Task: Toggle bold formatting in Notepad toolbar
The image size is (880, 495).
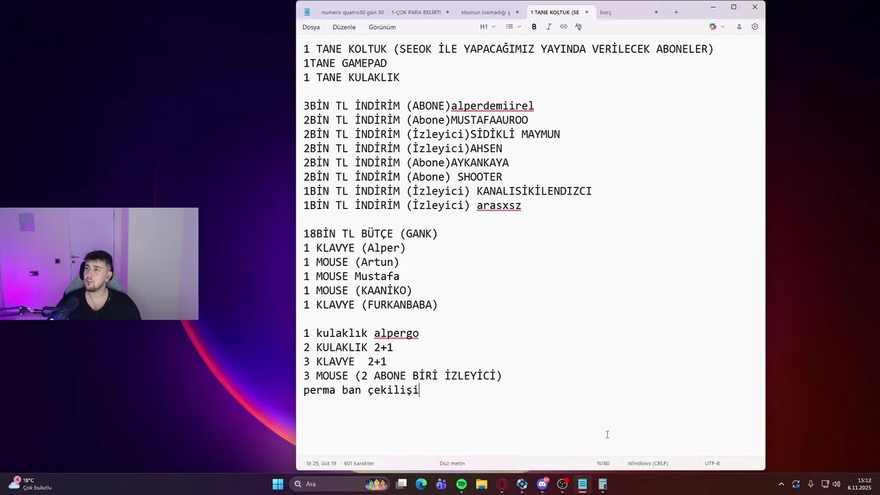Action: pyautogui.click(x=533, y=27)
